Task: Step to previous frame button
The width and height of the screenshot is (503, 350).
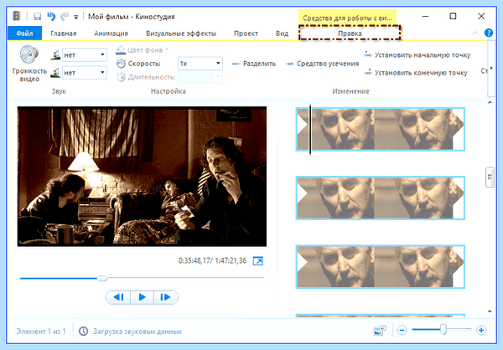Action: [x=118, y=297]
